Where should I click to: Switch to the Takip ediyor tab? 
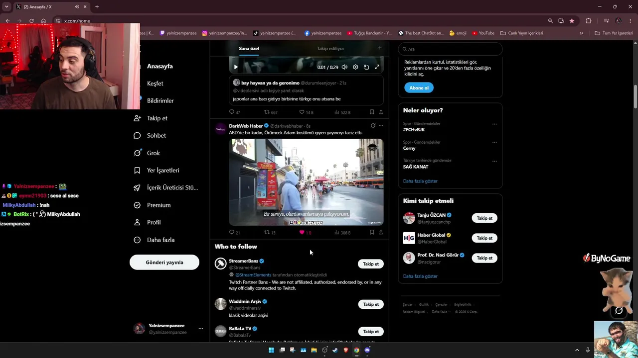pyautogui.click(x=330, y=48)
